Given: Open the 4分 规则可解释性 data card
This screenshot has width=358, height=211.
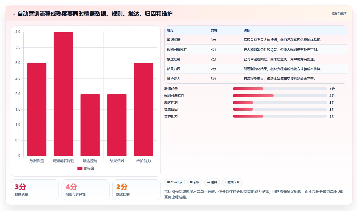Looking at the screenshot, I should pos(85,190).
